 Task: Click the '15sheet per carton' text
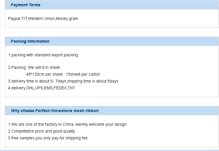83,74
